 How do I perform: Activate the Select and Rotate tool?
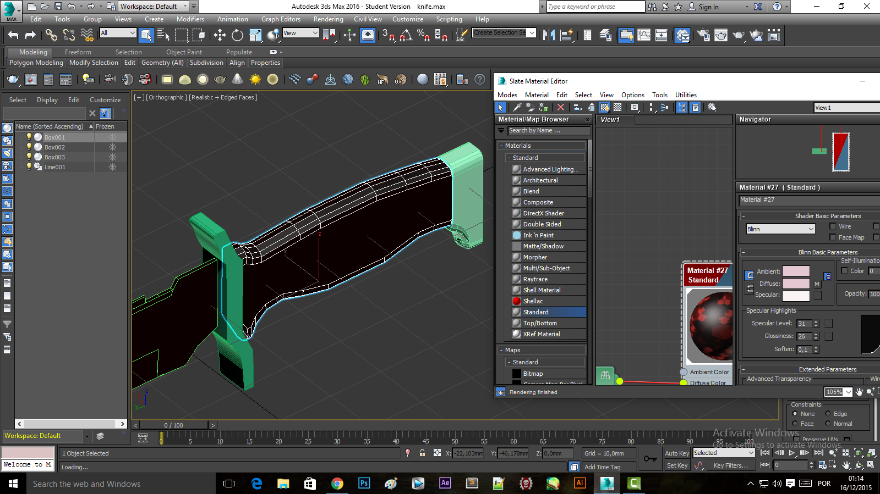[237, 35]
